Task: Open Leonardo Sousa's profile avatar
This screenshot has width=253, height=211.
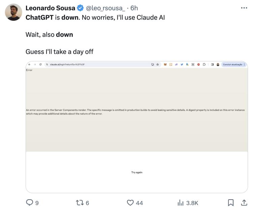Action: coord(13,12)
